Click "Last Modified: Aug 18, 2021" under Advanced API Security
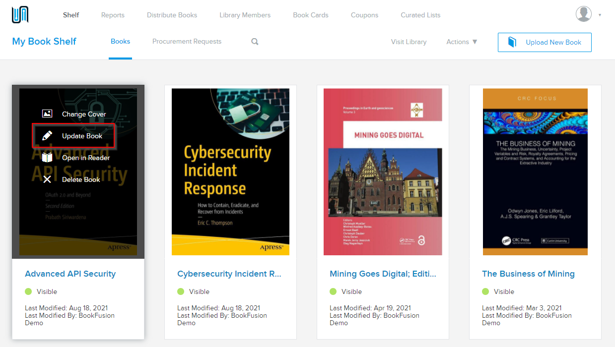The image size is (615, 347). 66,308
